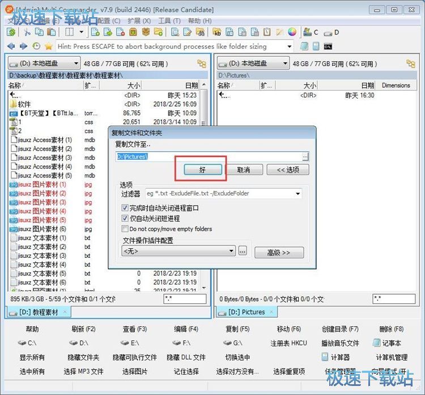The image size is (425, 395).
Task: Click the unpack box icon
Action: [146, 32]
